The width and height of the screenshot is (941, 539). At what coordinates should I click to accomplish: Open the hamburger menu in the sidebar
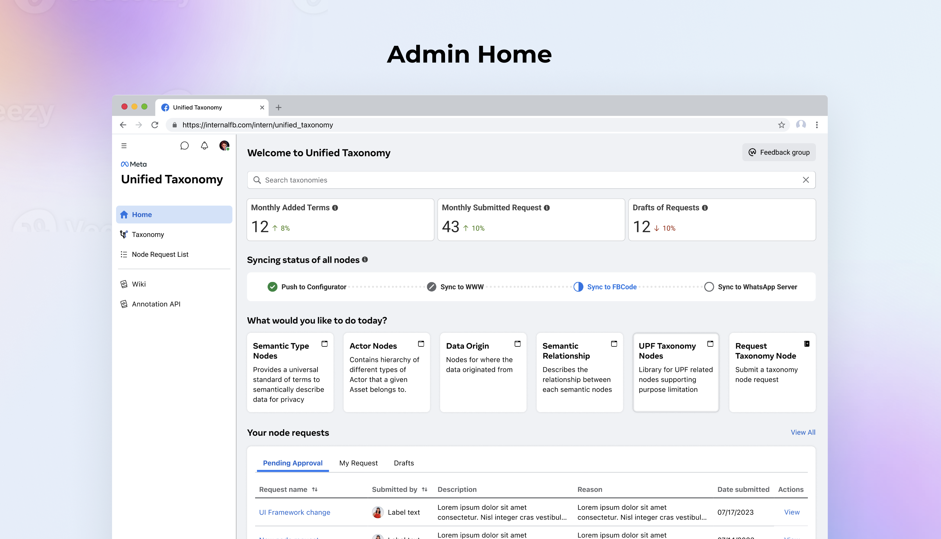124,146
